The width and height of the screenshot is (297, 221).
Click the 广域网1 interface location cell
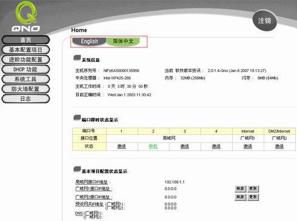[x=248, y=138]
